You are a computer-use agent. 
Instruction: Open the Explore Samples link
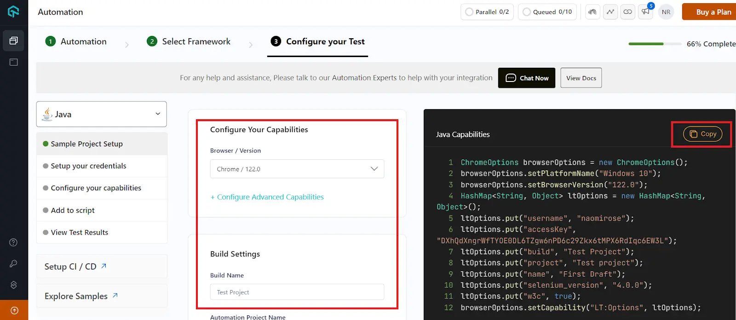[x=81, y=296]
